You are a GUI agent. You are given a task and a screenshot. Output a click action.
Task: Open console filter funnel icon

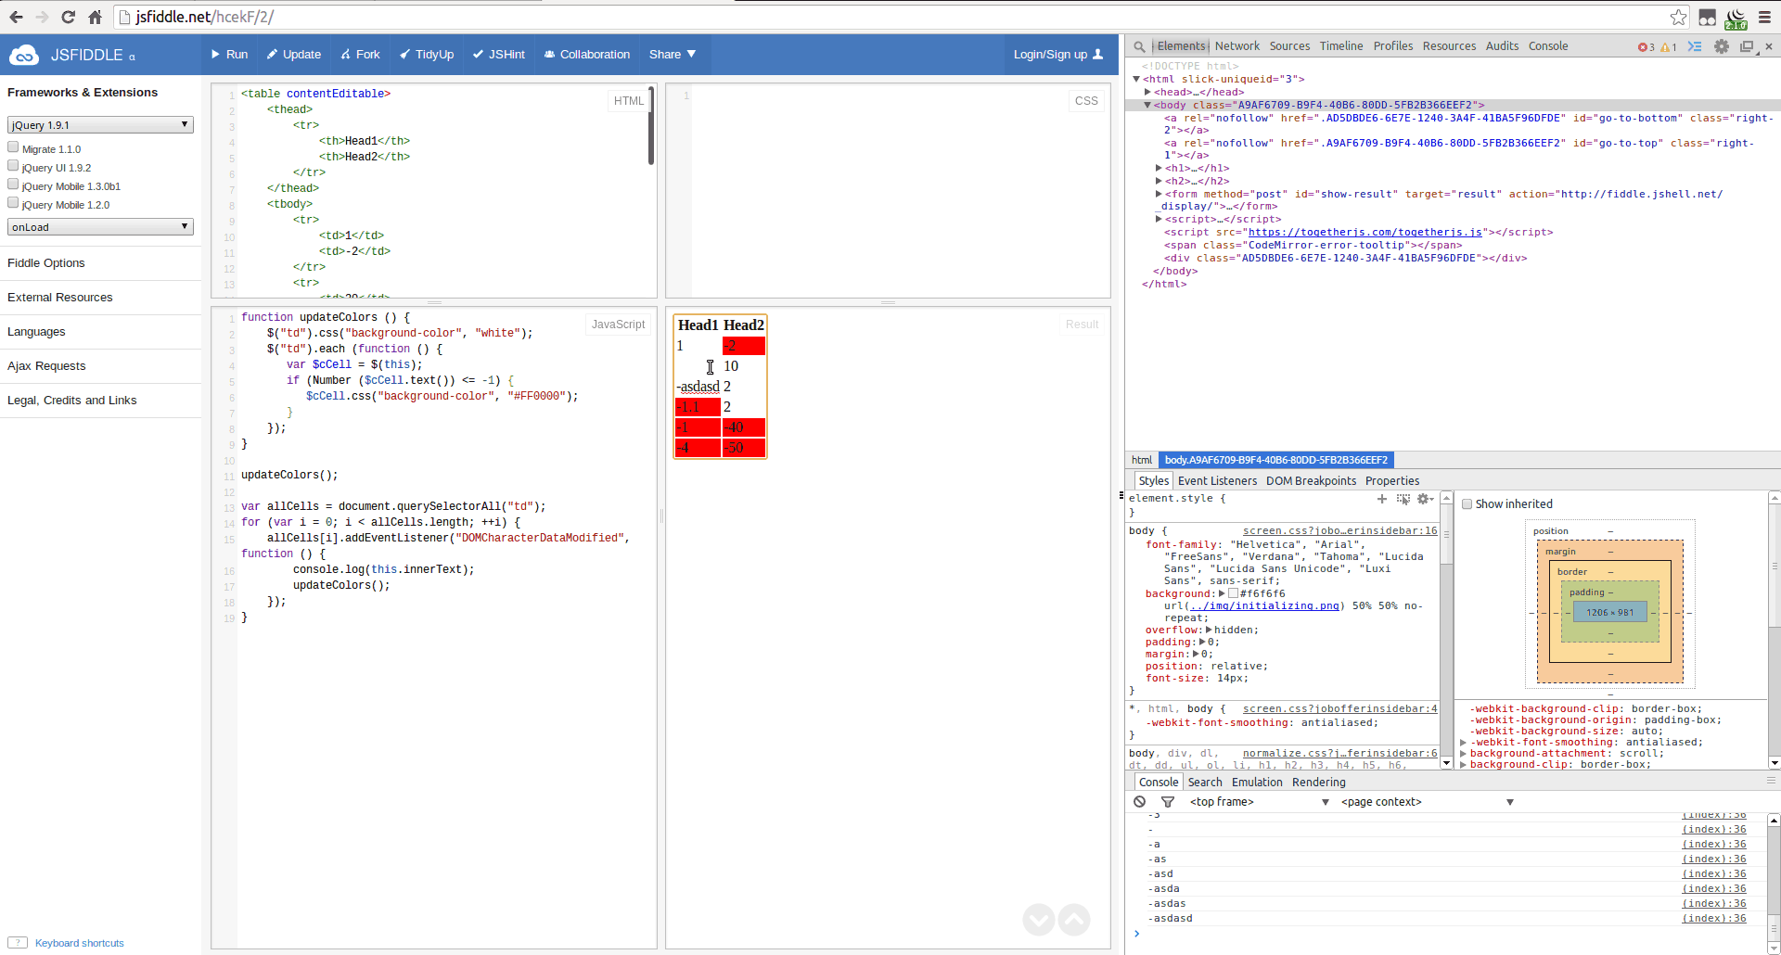coord(1168,801)
